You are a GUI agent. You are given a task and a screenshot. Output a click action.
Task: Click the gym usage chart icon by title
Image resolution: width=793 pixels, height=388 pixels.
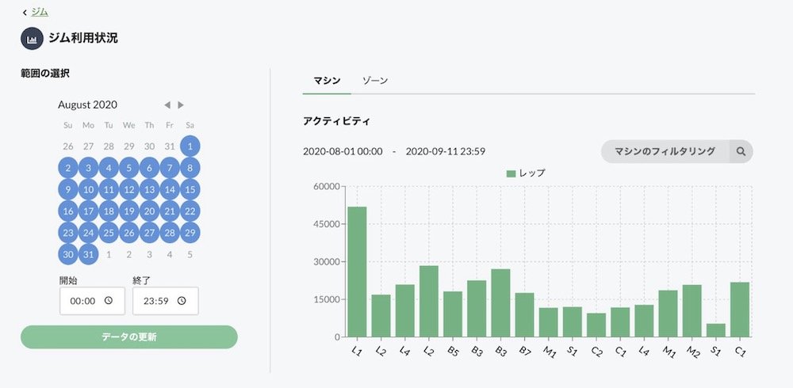32,38
